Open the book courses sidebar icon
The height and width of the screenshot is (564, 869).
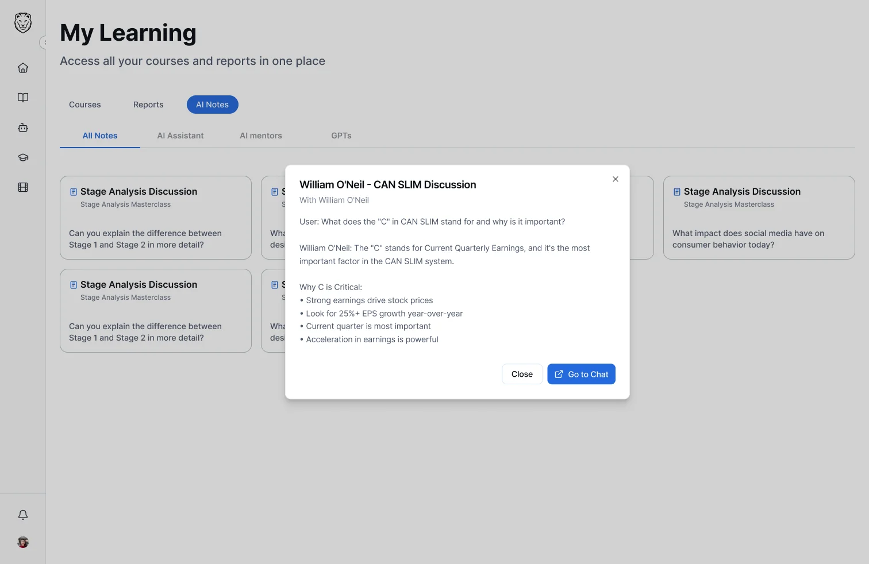click(x=23, y=98)
